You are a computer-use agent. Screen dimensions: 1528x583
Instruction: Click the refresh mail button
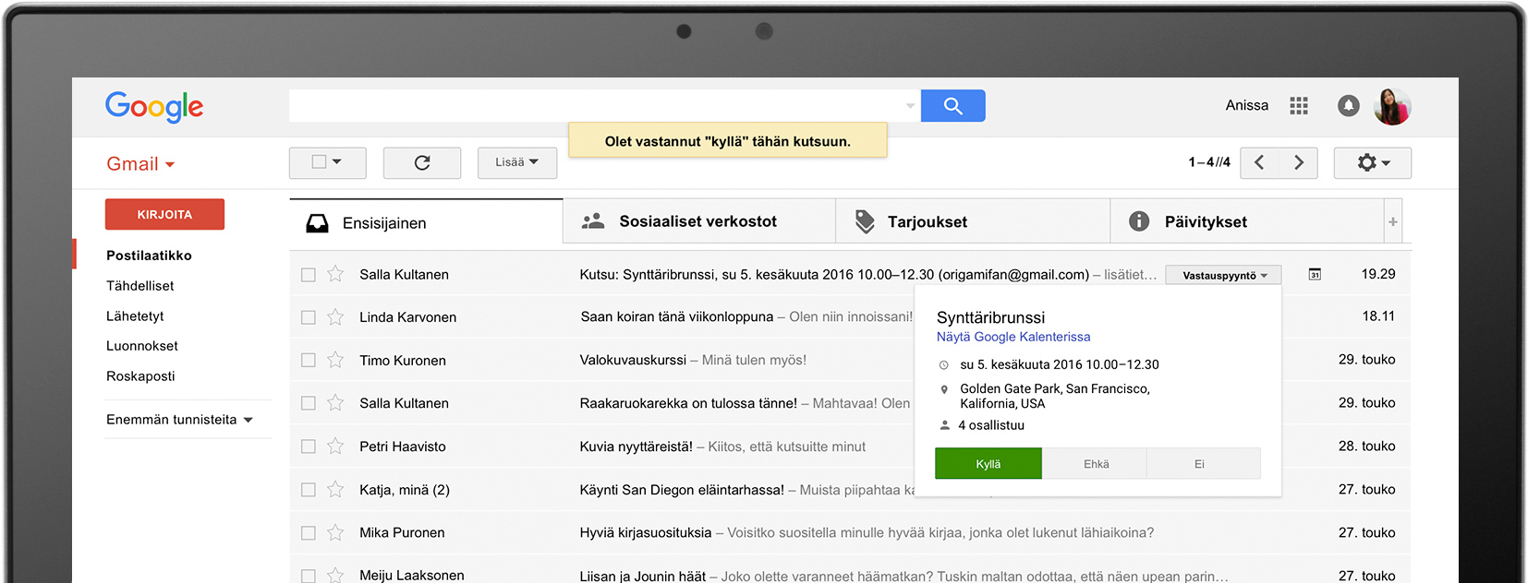point(422,162)
